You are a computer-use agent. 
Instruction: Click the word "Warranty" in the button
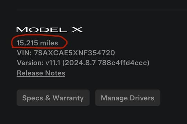[68, 98]
